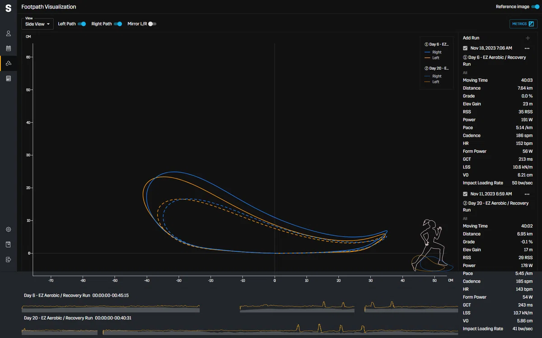Select the footpath visualization sidebar icon
The image size is (542, 338).
point(8,63)
